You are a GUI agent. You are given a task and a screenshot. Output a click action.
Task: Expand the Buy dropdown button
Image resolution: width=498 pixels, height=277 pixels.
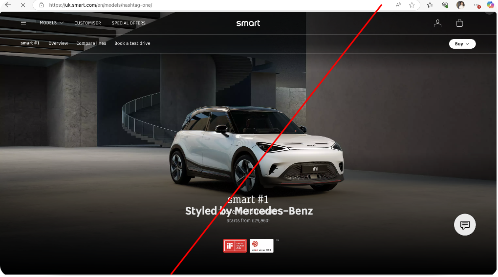[x=462, y=44]
